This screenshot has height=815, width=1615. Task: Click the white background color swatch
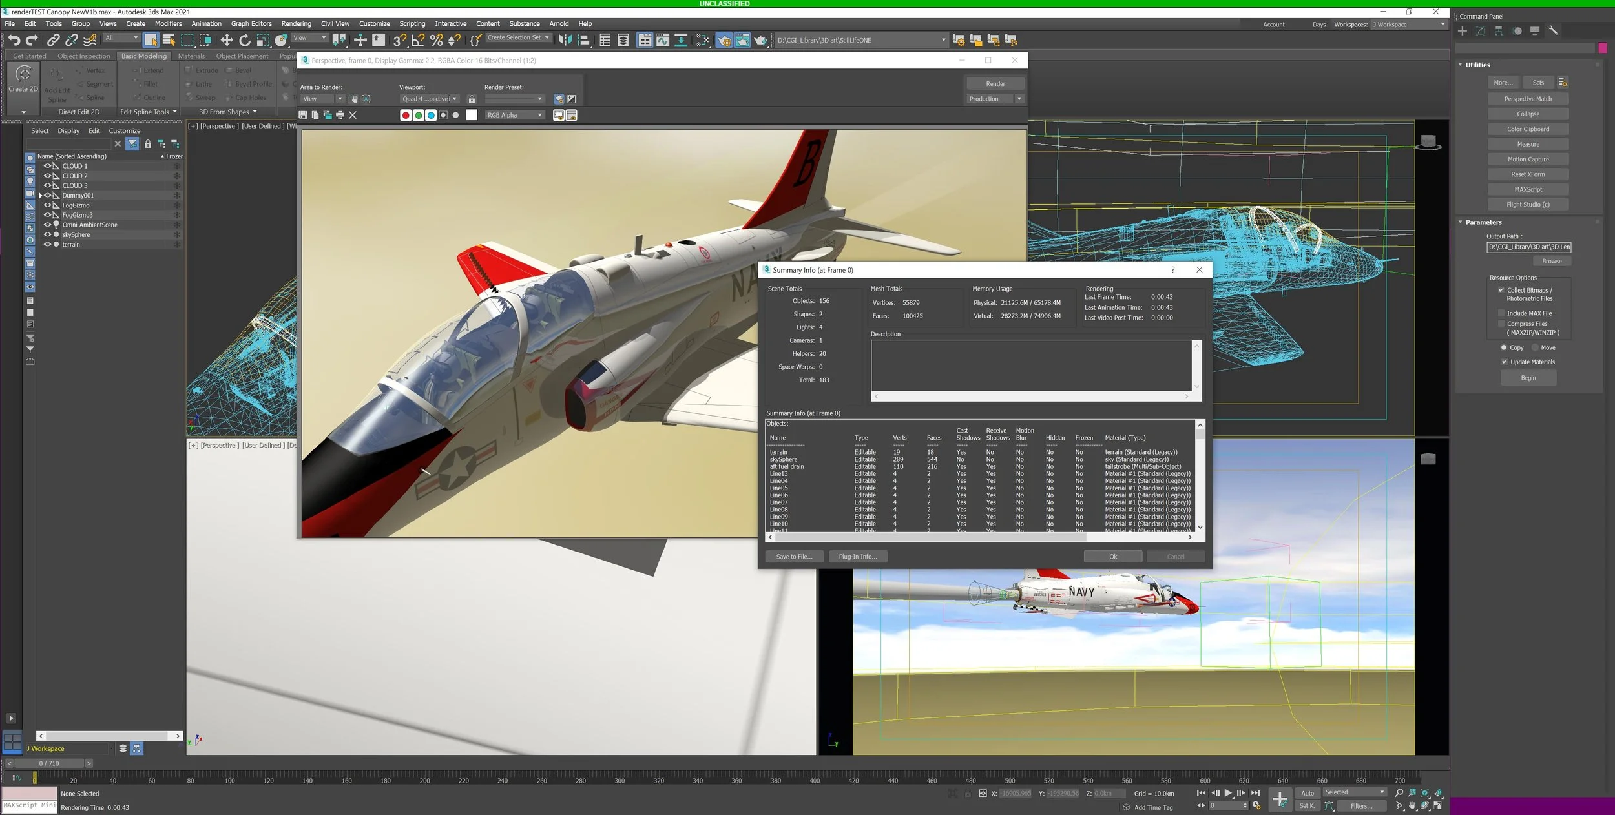[x=472, y=116]
